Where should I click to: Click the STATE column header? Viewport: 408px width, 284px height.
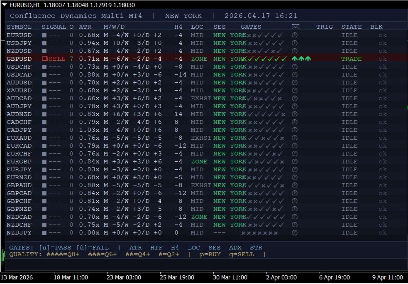(351, 27)
